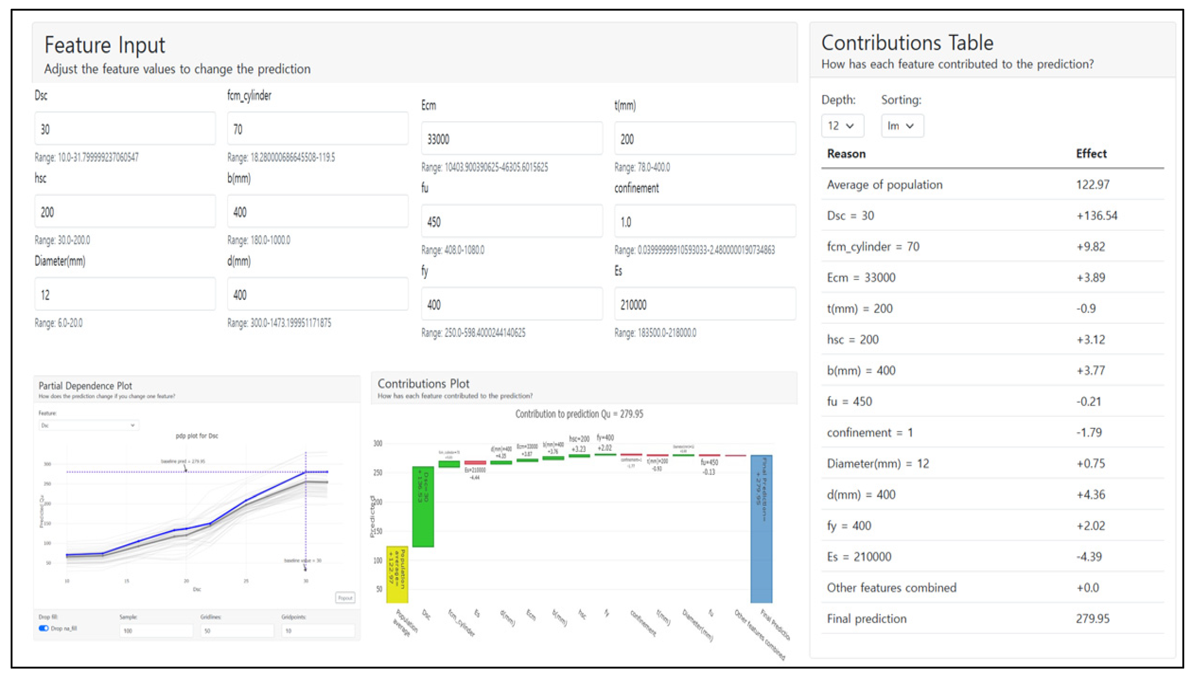
Task: Click the blue Final Prediction bar
Action: click(x=761, y=529)
